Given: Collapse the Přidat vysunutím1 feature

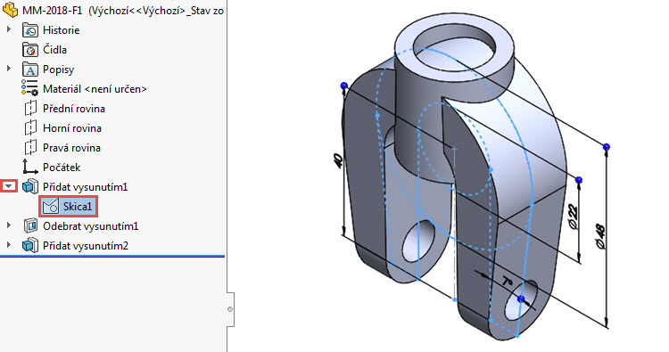Looking at the screenshot, I should coord(9,186).
